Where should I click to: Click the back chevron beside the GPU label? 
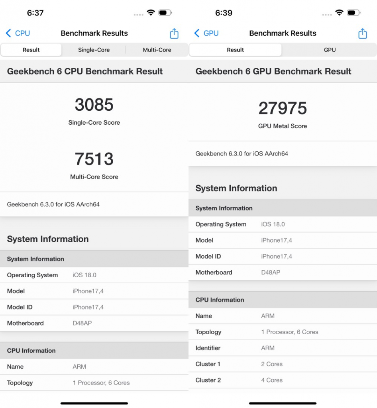[197, 33]
